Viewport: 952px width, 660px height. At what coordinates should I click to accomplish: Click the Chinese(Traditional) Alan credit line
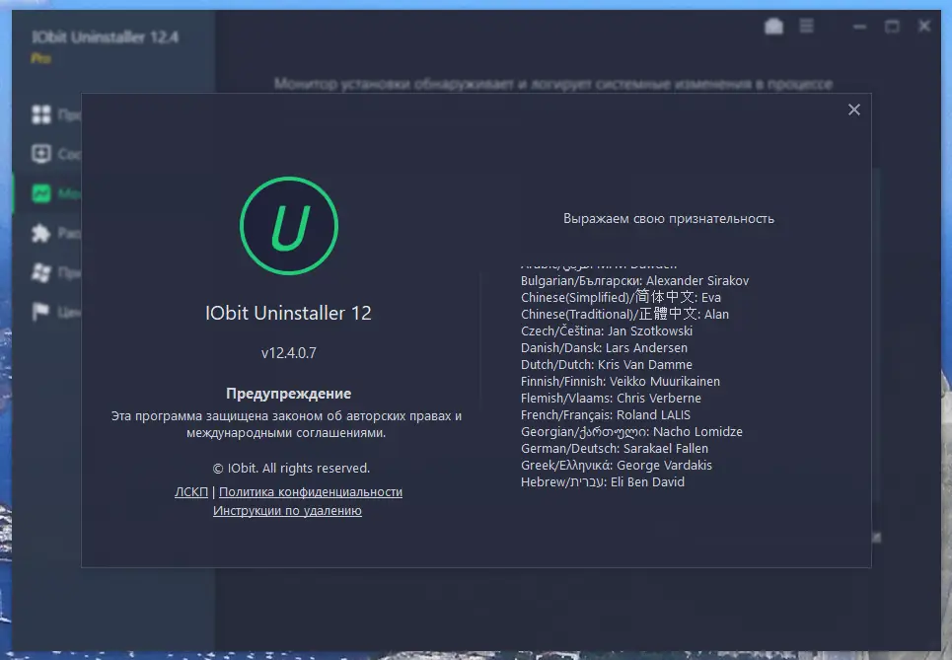coord(624,315)
